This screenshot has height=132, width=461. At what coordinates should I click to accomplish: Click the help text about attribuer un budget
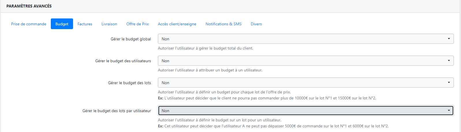210,70
